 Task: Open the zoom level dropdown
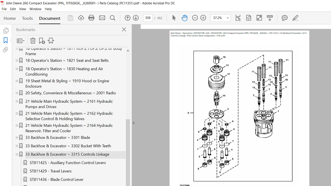tap(228, 18)
